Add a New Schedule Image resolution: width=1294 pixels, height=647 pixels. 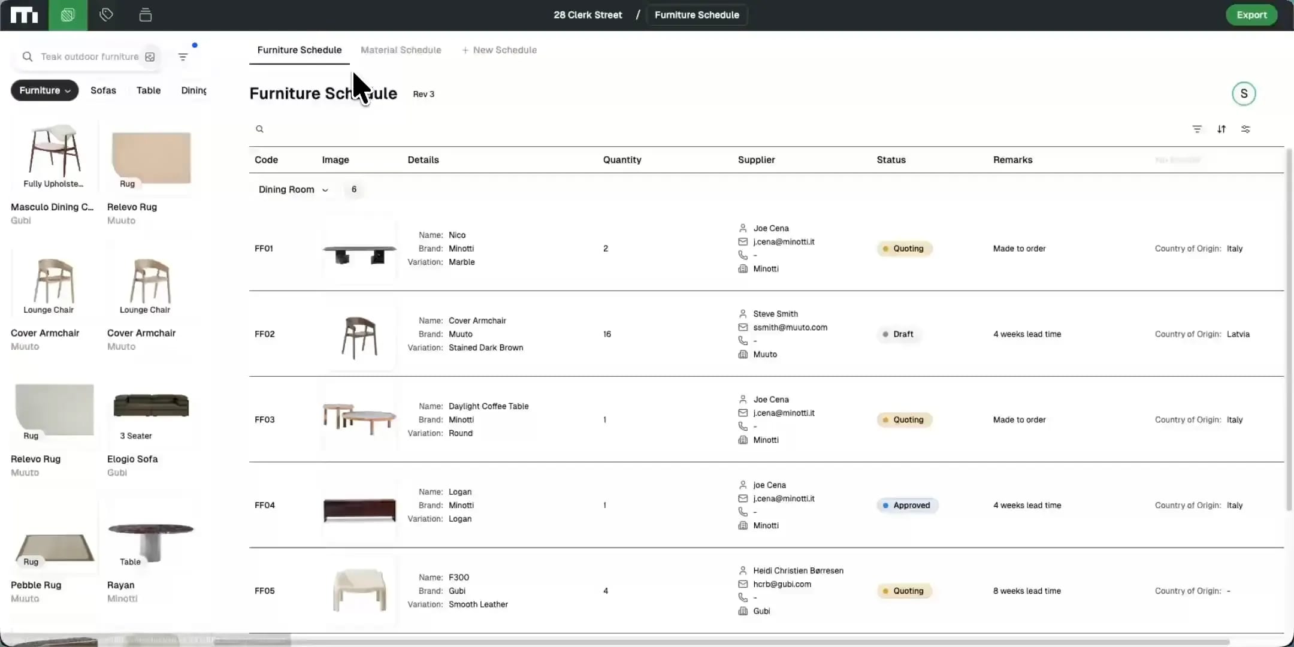[499, 50]
